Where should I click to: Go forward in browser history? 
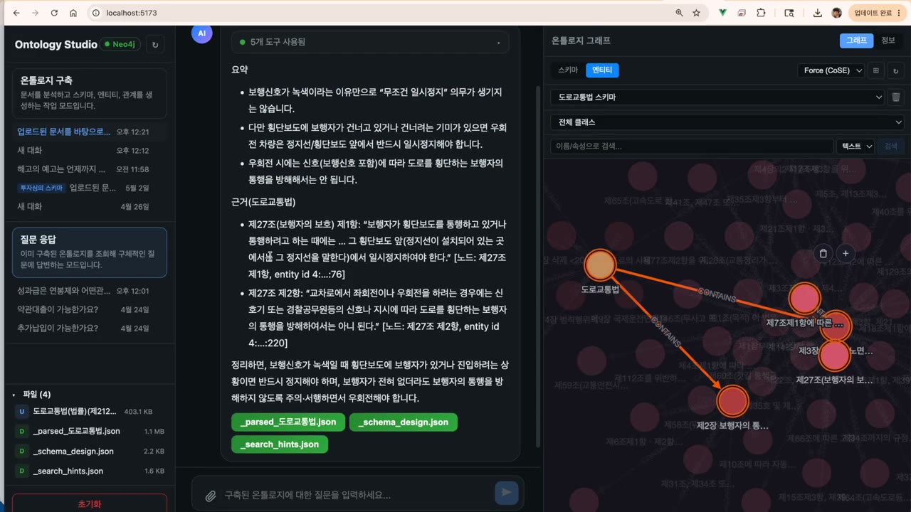35,13
